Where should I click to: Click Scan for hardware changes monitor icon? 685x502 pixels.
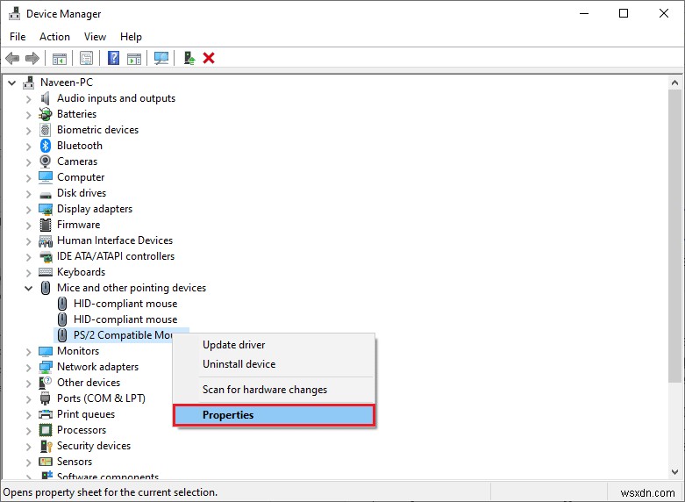[161, 58]
